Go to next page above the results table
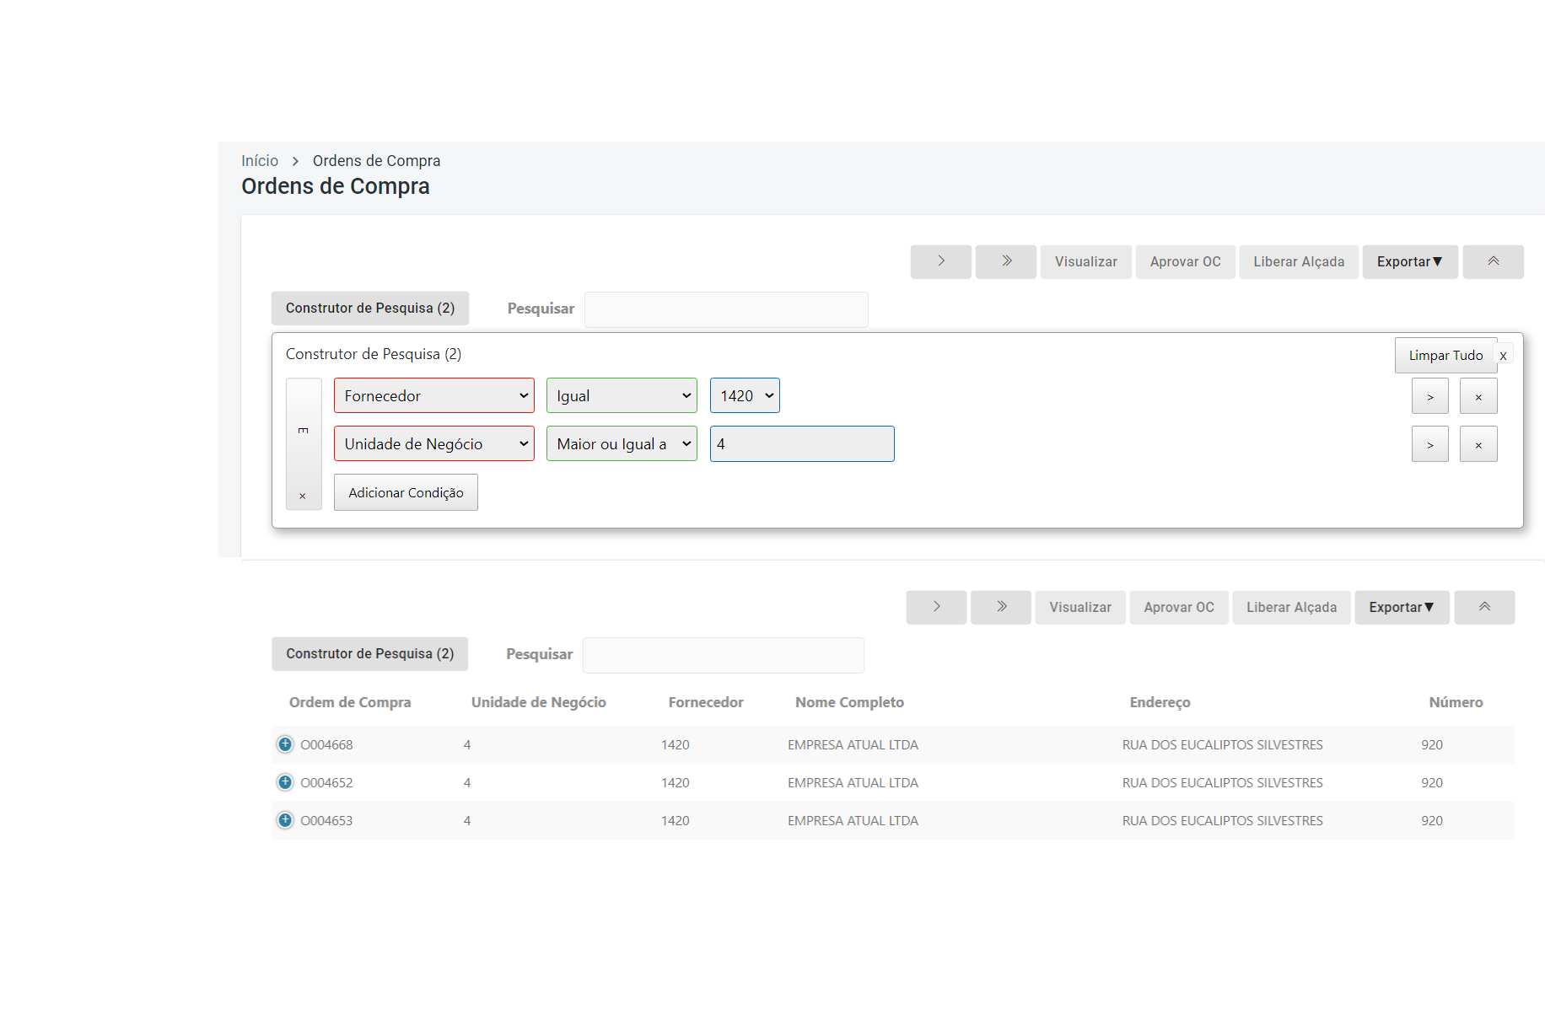 coord(937,607)
